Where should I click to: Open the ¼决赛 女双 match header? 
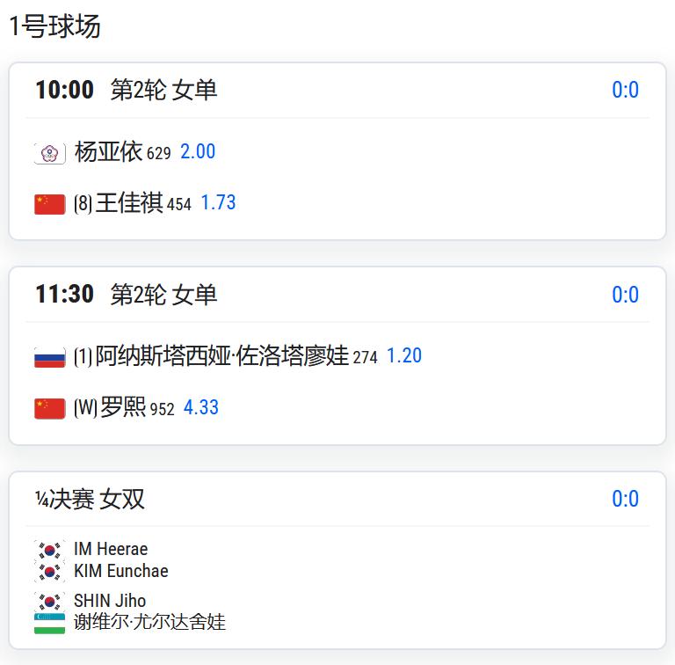coord(90,499)
